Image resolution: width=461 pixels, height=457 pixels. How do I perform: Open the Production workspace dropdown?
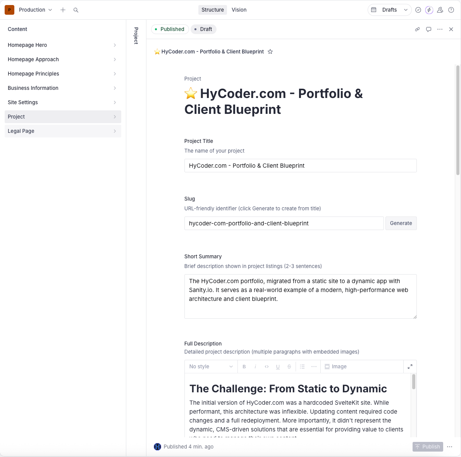point(35,10)
